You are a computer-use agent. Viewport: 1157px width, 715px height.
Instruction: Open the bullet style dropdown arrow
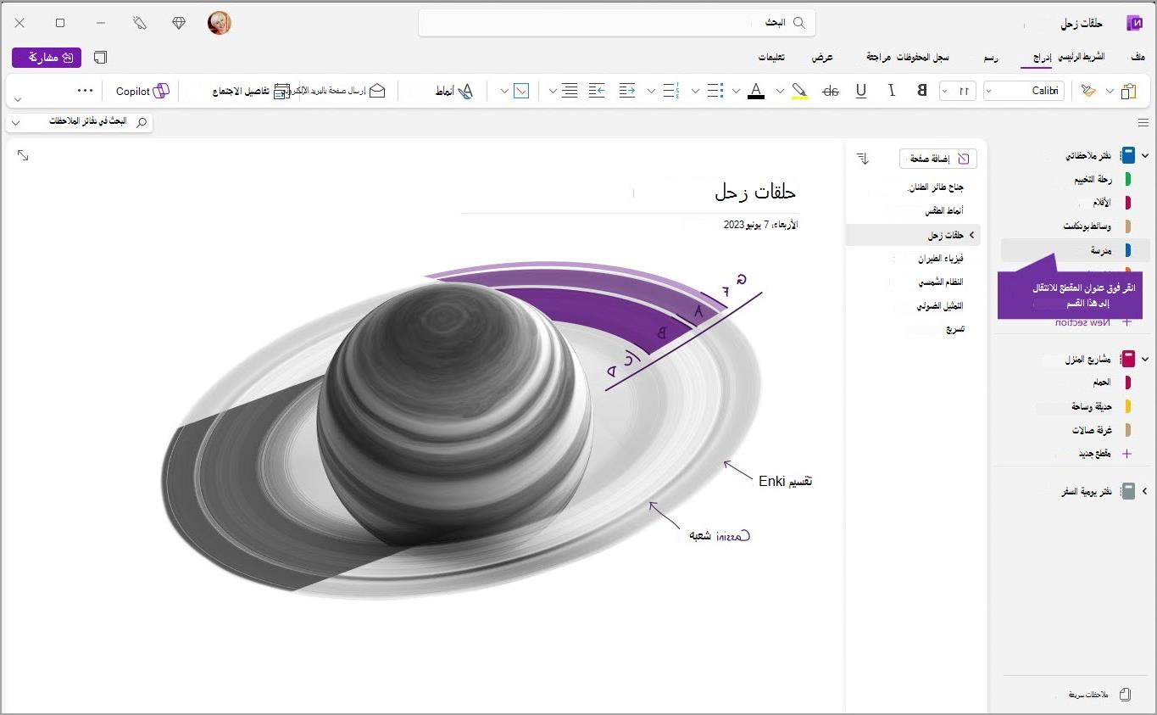pyautogui.click(x=694, y=91)
